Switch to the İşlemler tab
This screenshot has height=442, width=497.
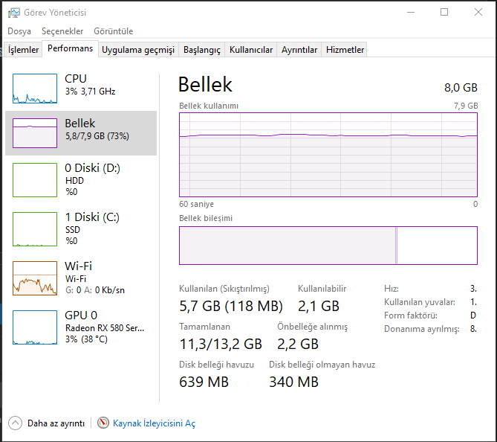click(23, 50)
